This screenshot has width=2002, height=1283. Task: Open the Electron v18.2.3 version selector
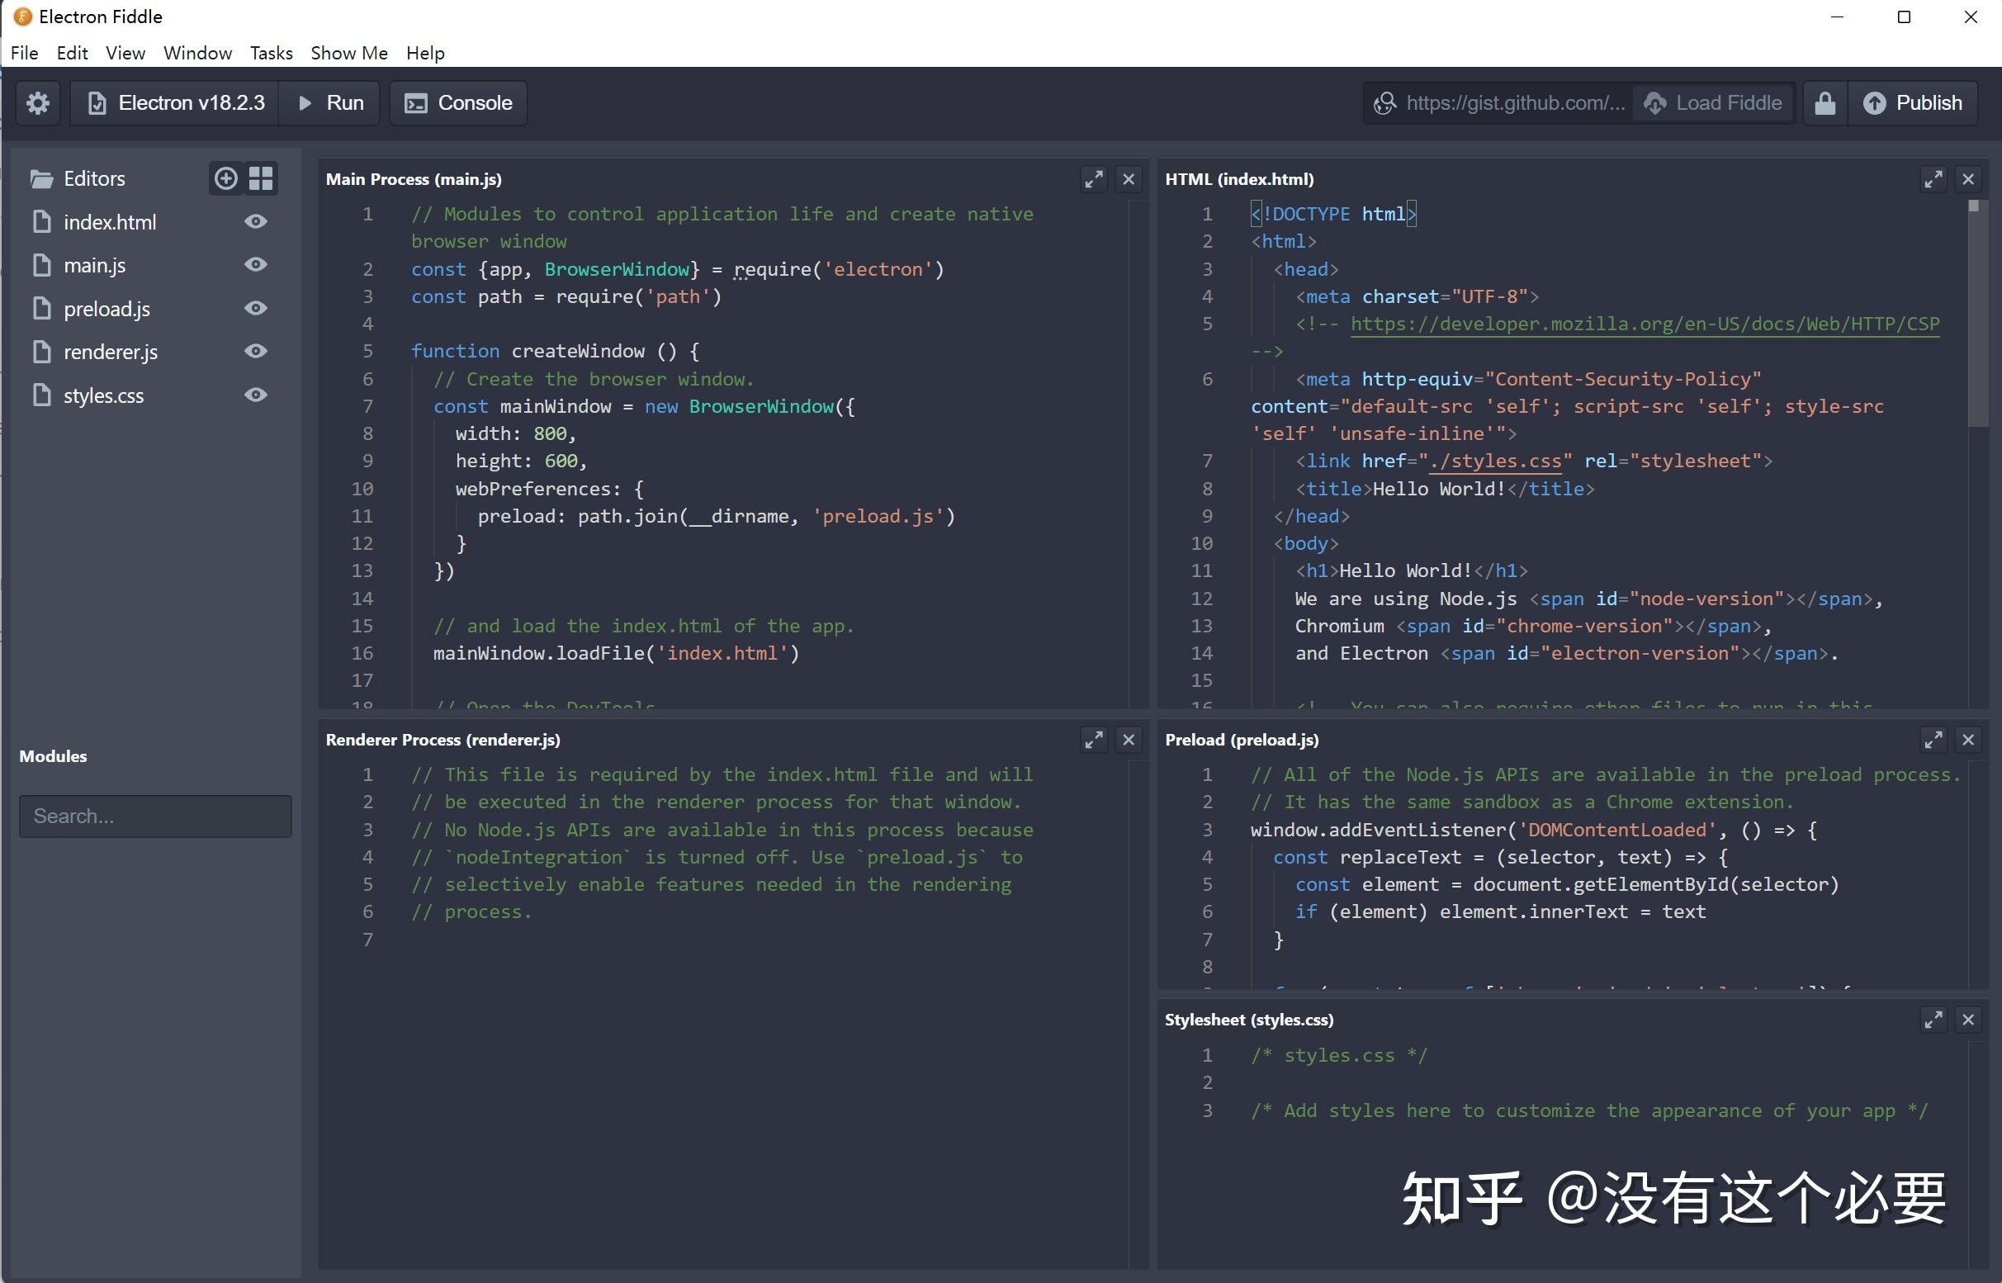click(x=177, y=103)
